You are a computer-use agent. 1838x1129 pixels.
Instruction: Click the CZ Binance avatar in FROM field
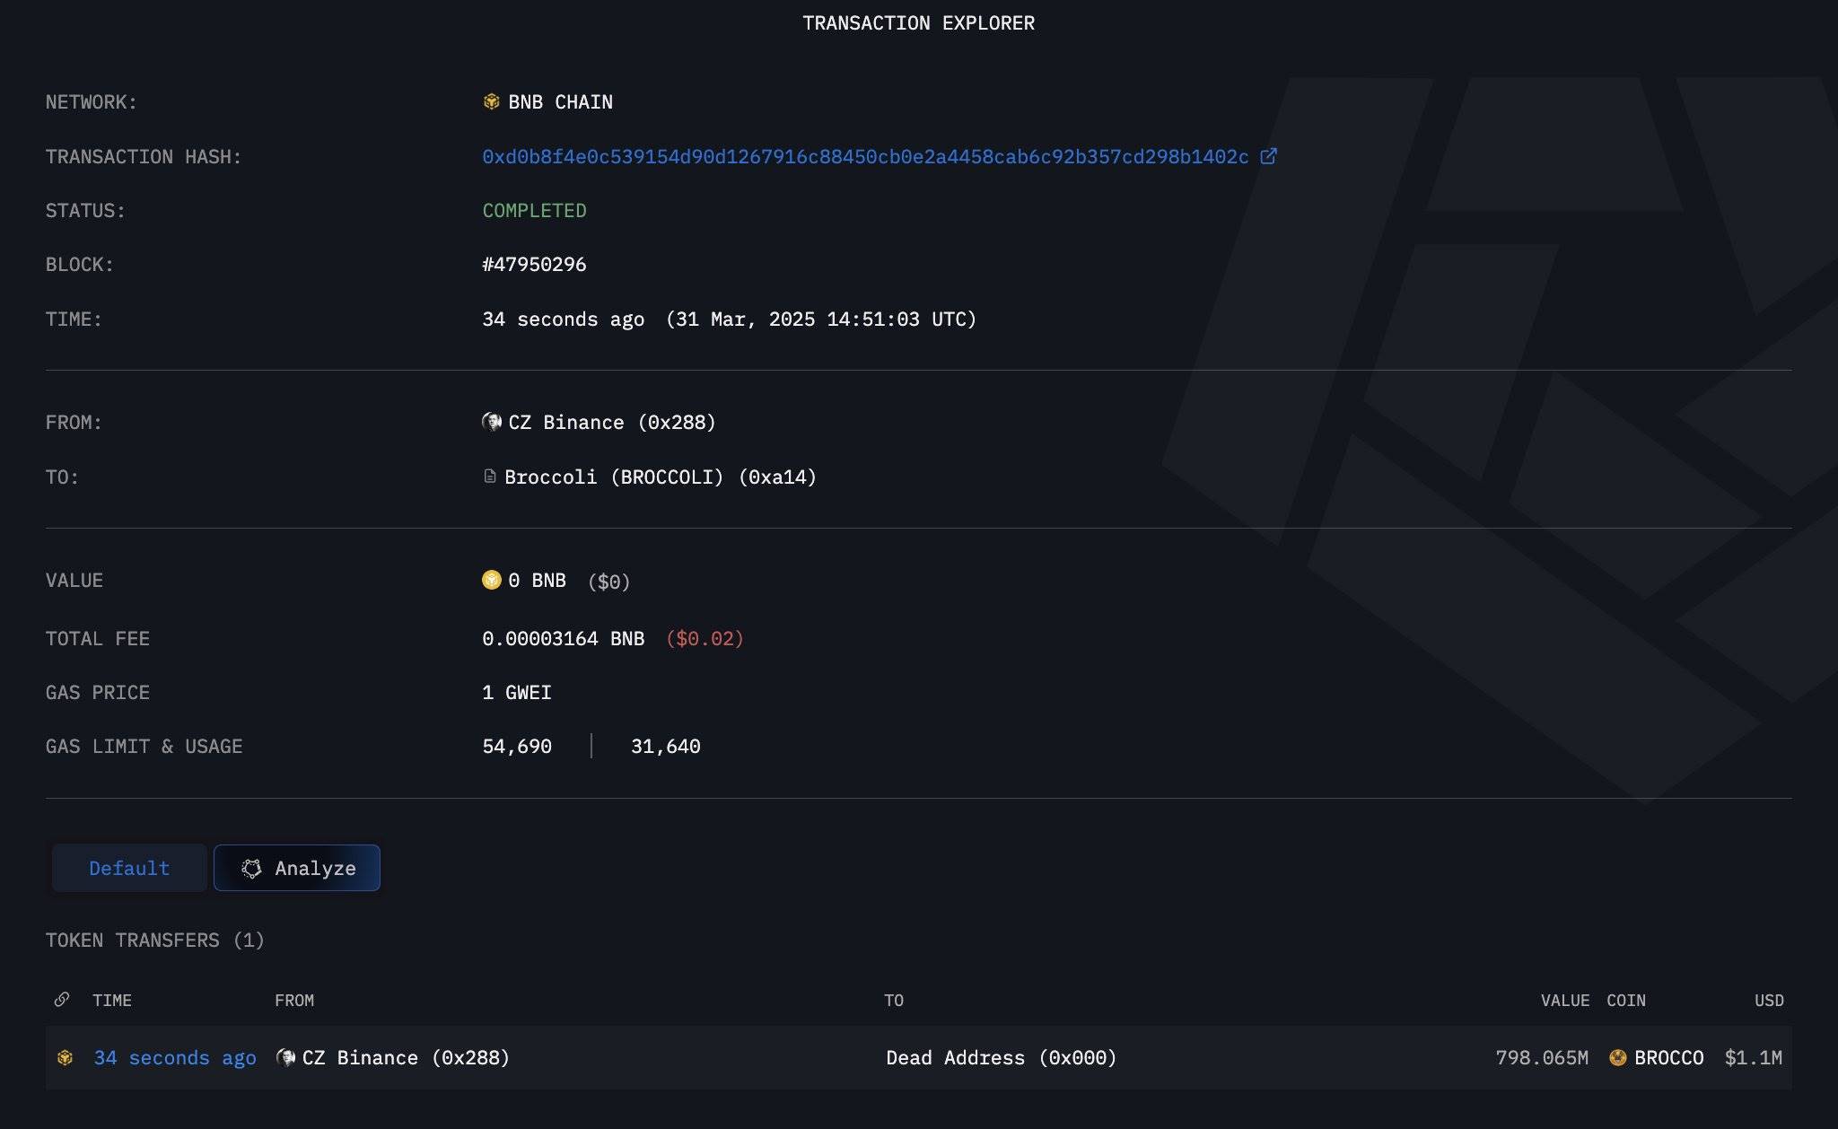[492, 422]
